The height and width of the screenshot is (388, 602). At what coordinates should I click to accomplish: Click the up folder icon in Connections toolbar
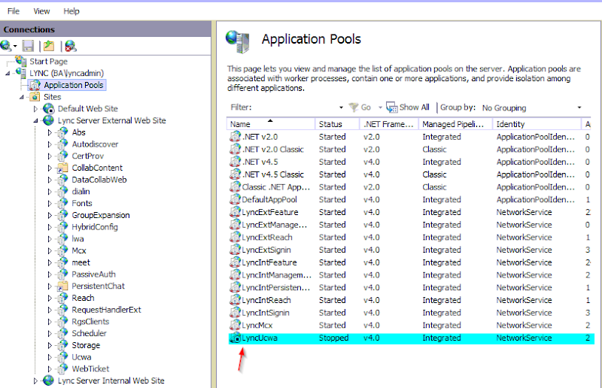tap(49, 46)
